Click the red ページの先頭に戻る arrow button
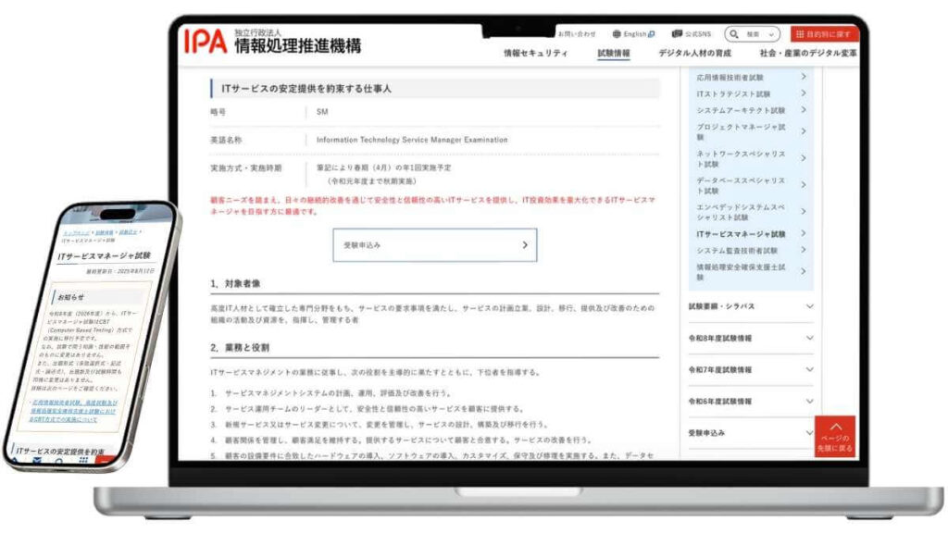 point(835,435)
